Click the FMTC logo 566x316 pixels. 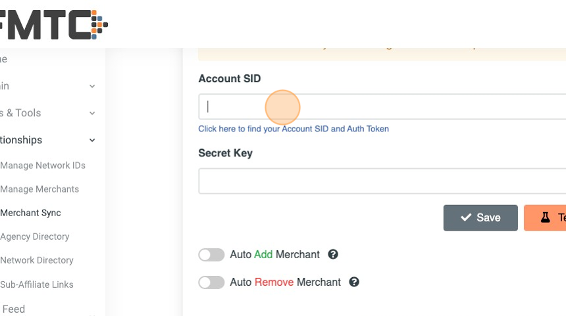point(53,24)
